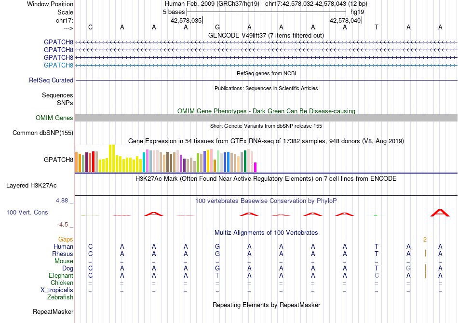
Task: Open OMIM Gene Phenotypes track title
Action: click(x=266, y=111)
